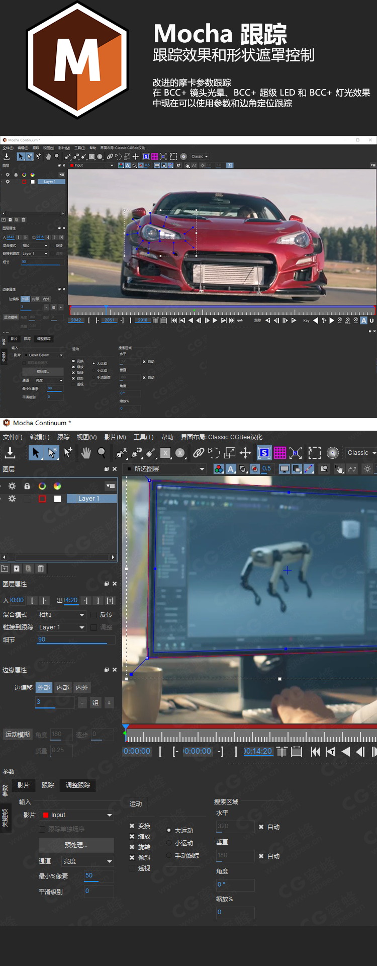
Task: Click the link chain icon in lower toolbar
Action: [199, 453]
